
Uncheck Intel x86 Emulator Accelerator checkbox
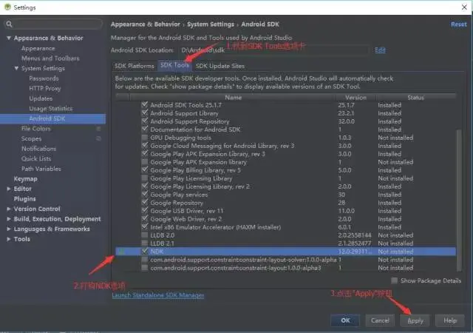point(145,227)
